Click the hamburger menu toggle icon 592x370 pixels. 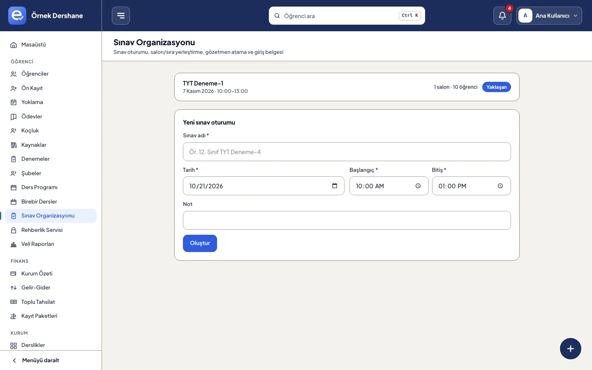coord(121,16)
